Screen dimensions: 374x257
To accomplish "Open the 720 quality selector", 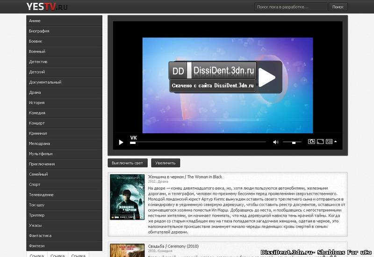I will point(329,142).
